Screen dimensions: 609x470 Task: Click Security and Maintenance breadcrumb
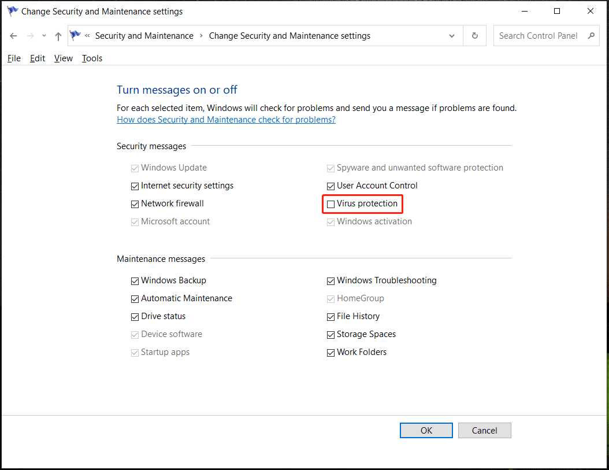click(x=144, y=36)
